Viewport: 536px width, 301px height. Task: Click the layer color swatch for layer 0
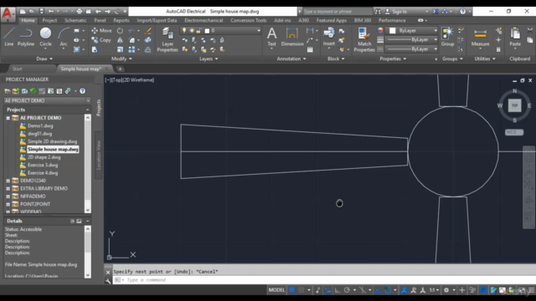point(207,31)
